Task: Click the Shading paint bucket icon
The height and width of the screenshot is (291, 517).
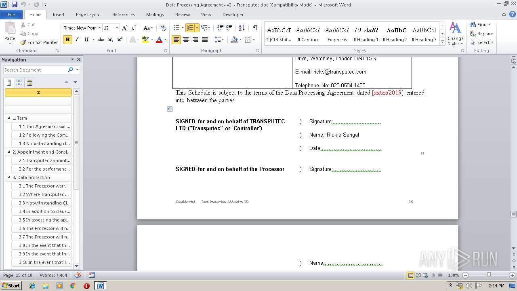Action: [234, 40]
